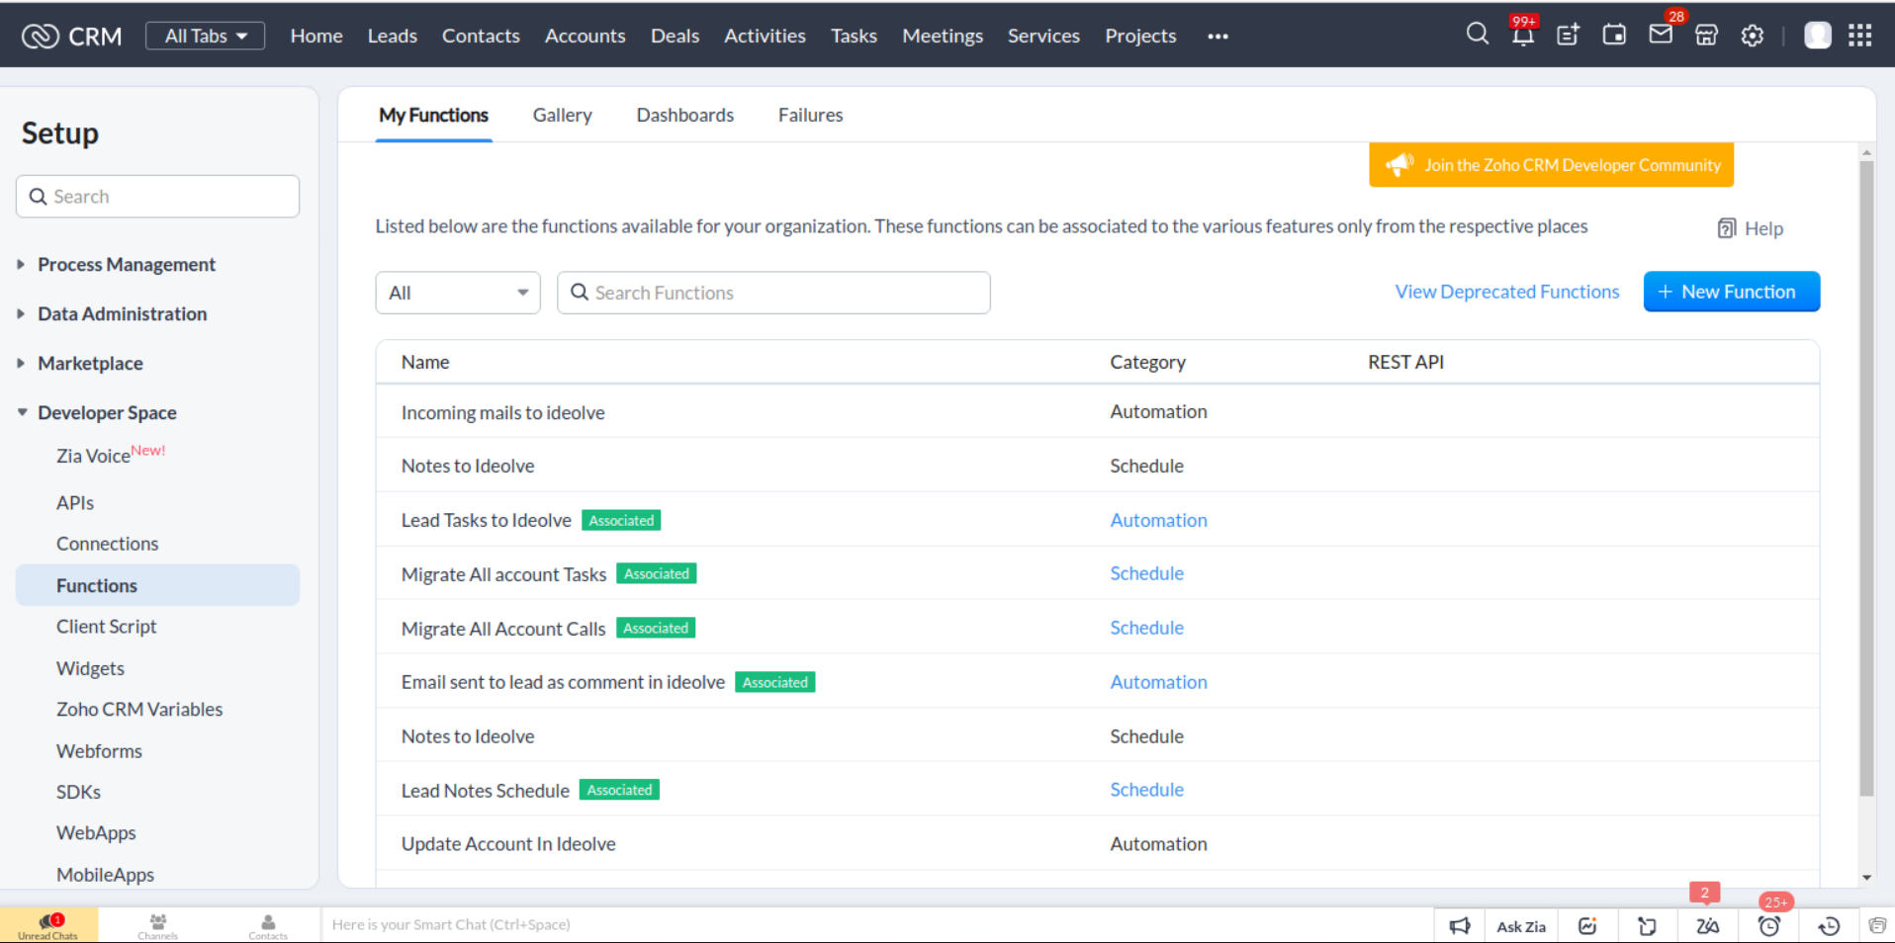
Task: Click the sticky notes scroll icon in bottom bar
Action: coord(1647,926)
